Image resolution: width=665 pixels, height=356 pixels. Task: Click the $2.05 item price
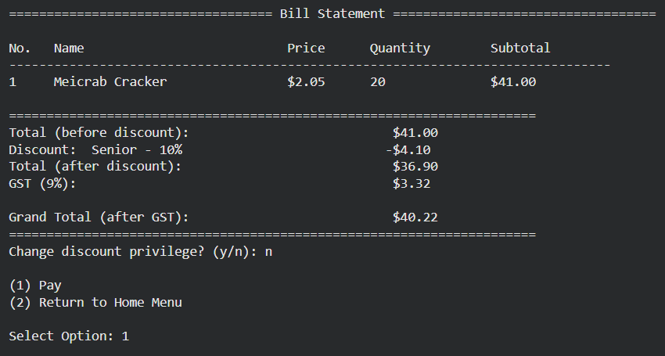click(306, 81)
